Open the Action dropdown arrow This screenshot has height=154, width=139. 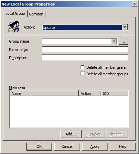(x=125, y=27)
